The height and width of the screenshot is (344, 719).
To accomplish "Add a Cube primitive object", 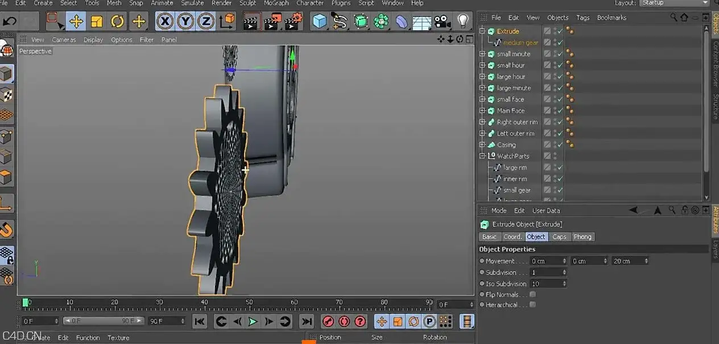I will pos(320,22).
